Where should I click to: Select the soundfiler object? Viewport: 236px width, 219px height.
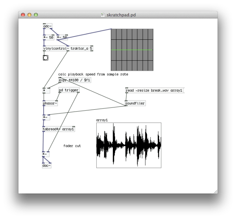click(x=135, y=103)
